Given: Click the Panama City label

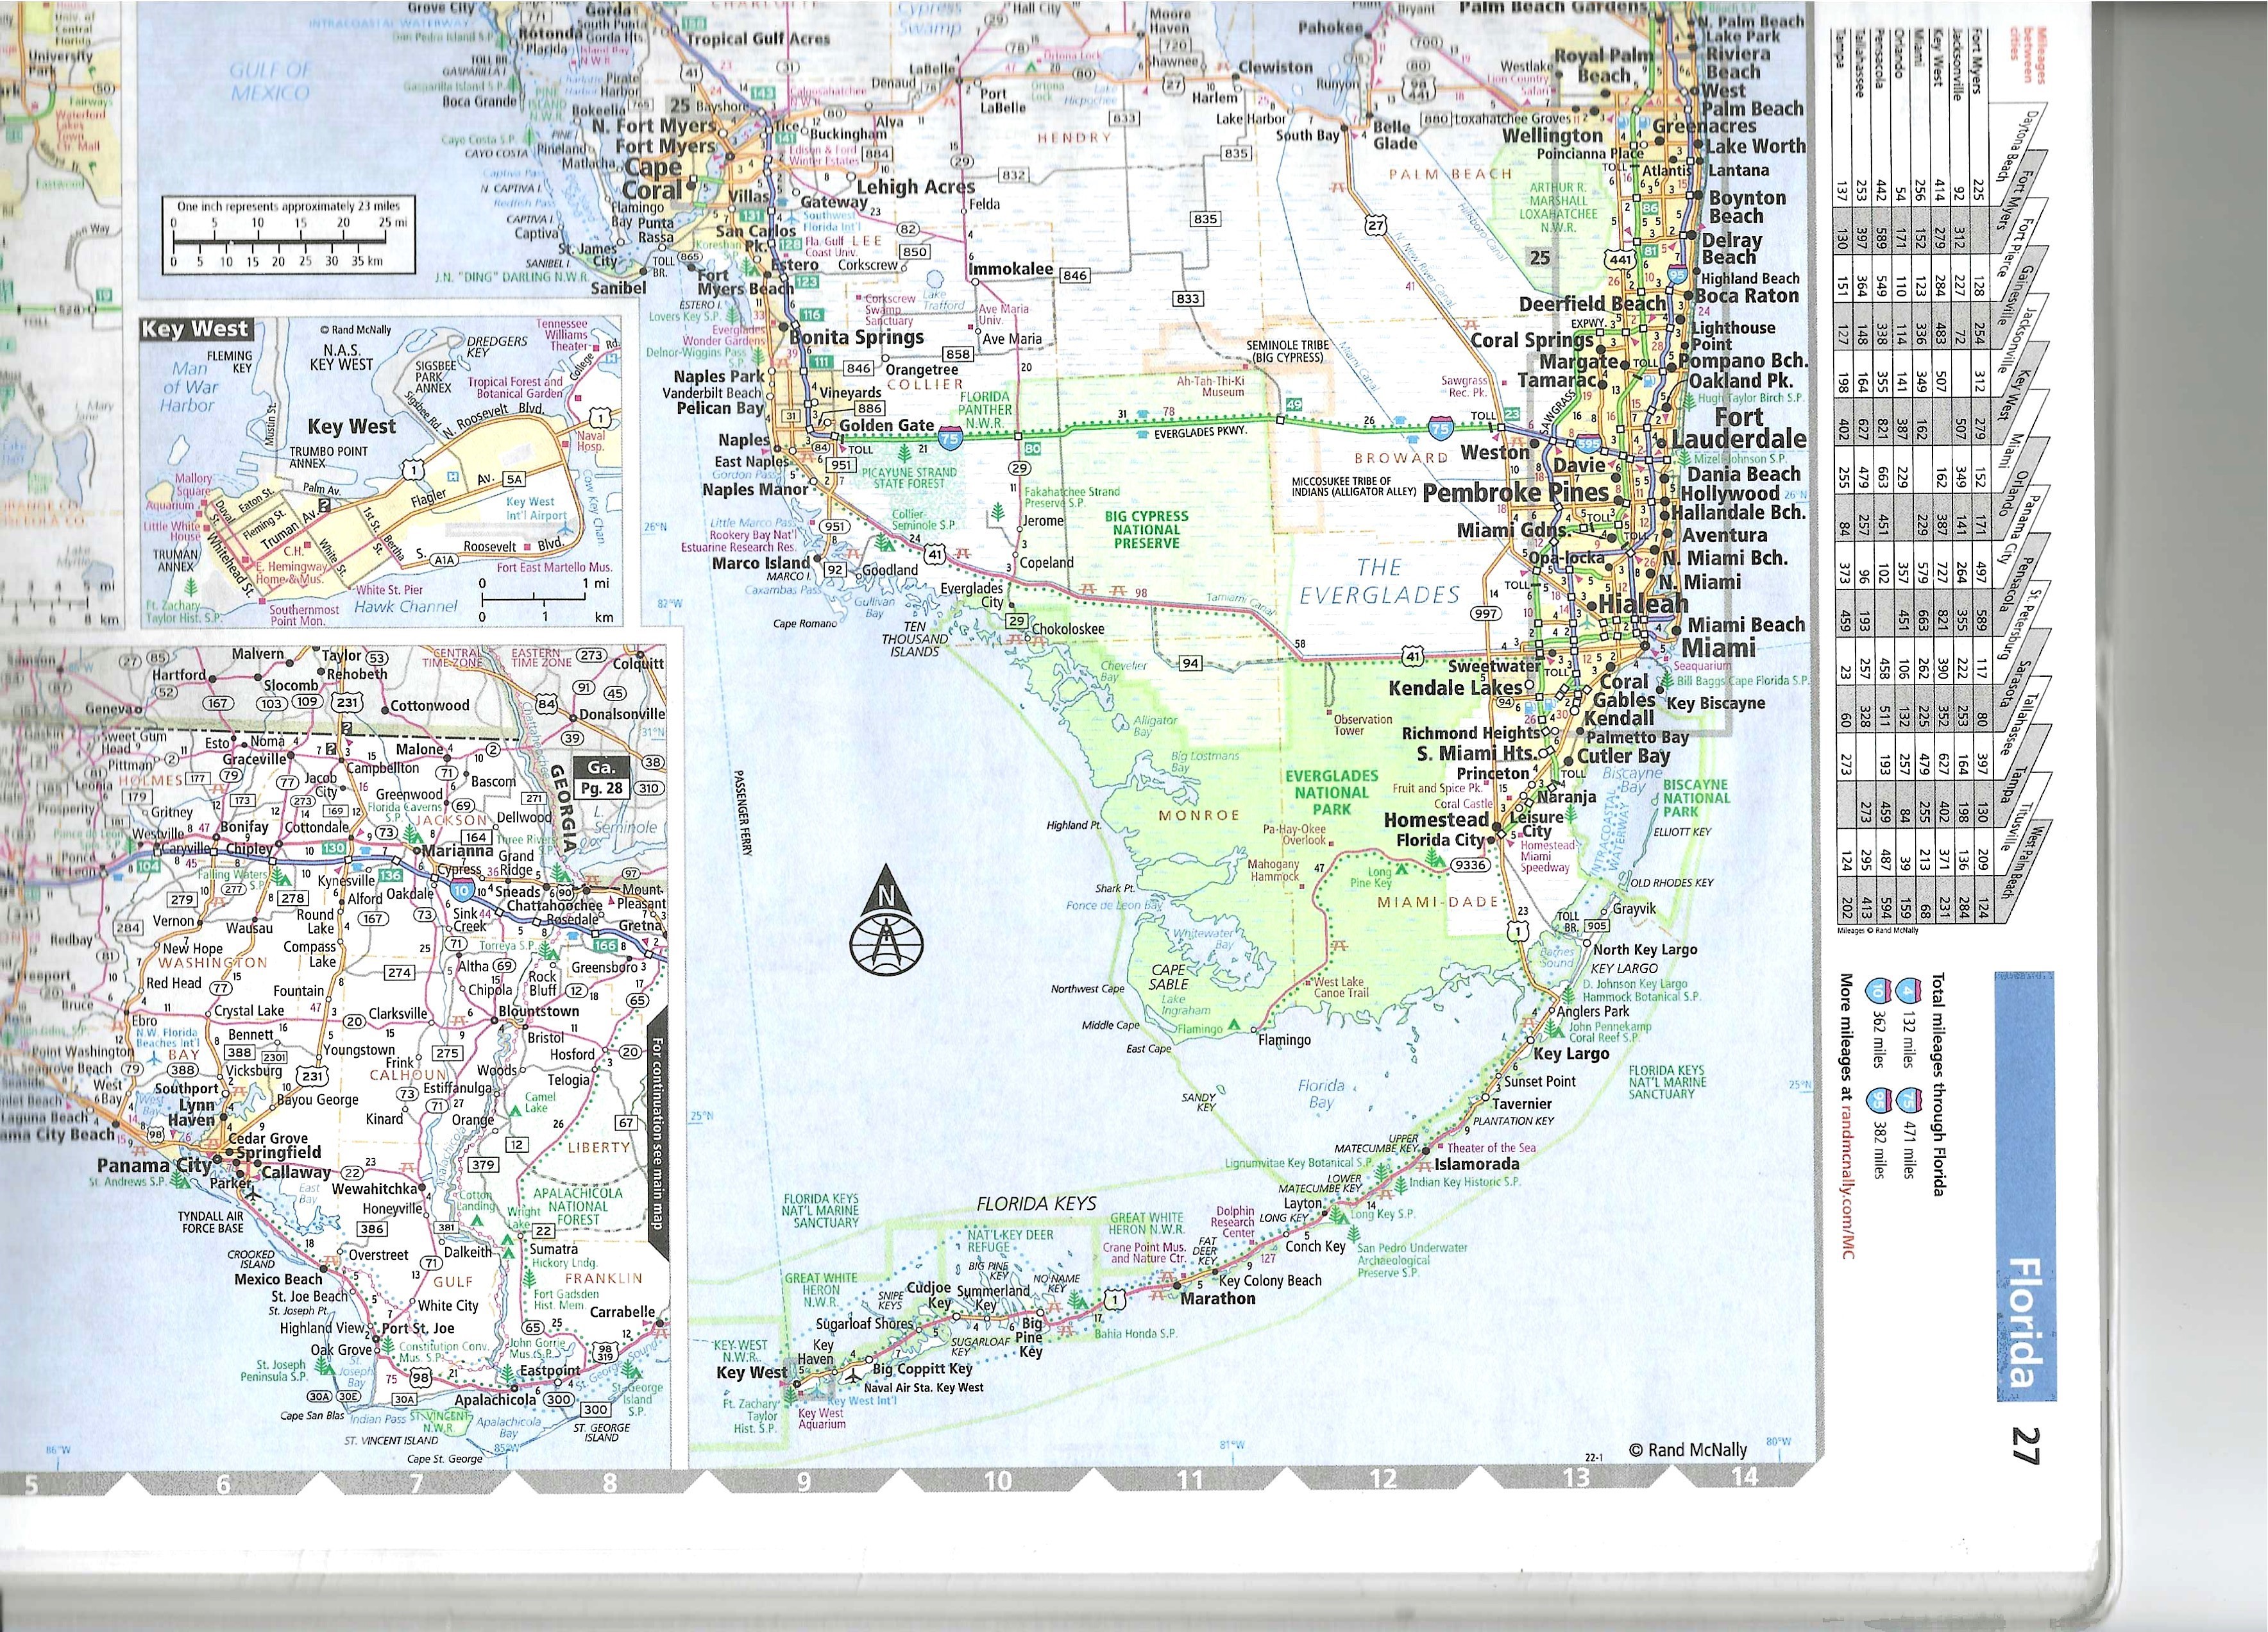Looking at the screenshot, I should [x=154, y=1166].
